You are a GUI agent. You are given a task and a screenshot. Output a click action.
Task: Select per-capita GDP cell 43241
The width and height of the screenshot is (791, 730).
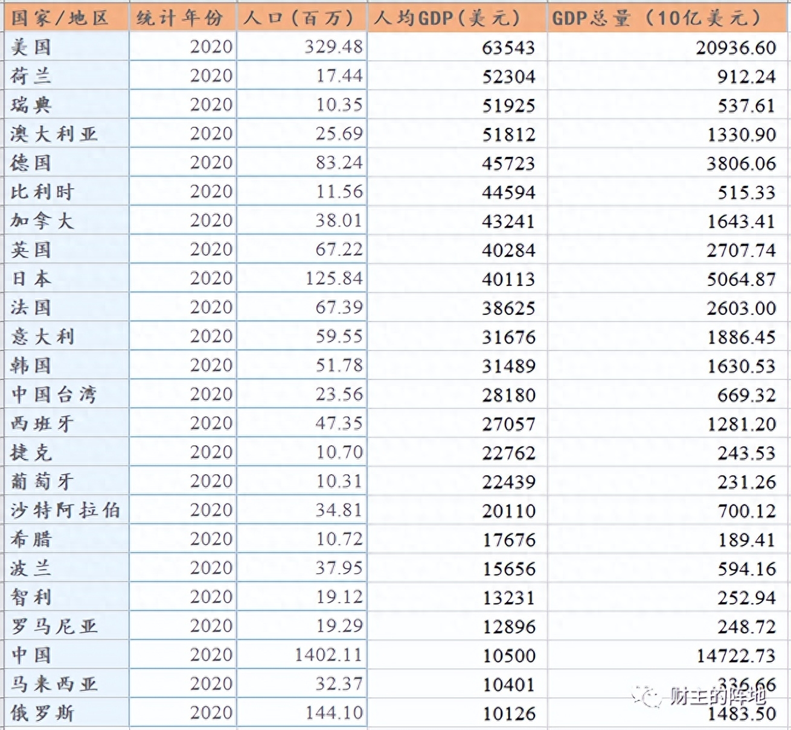[508, 221]
